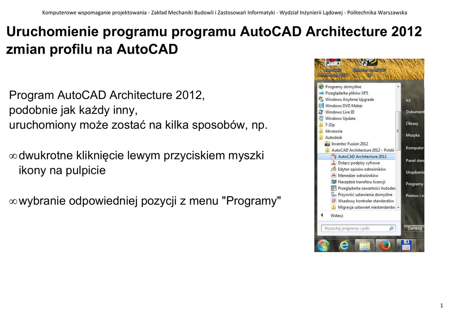Open Windows Update from program list
This screenshot has height=318, width=450.
click(340, 119)
